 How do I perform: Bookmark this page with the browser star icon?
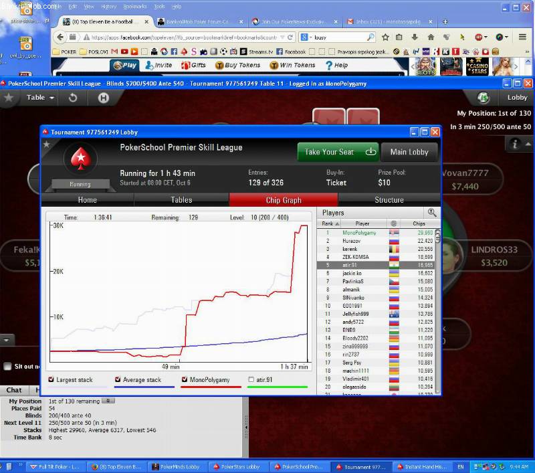click(x=385, y=37)
